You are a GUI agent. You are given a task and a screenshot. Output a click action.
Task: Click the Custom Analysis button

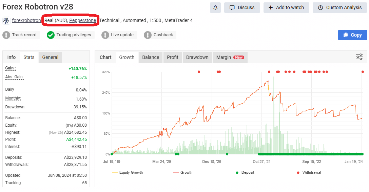[x=340, y=7]
